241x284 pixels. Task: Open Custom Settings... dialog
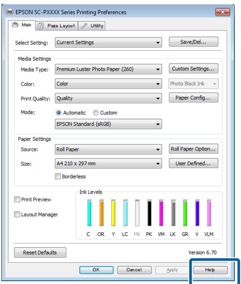point(194,69)
